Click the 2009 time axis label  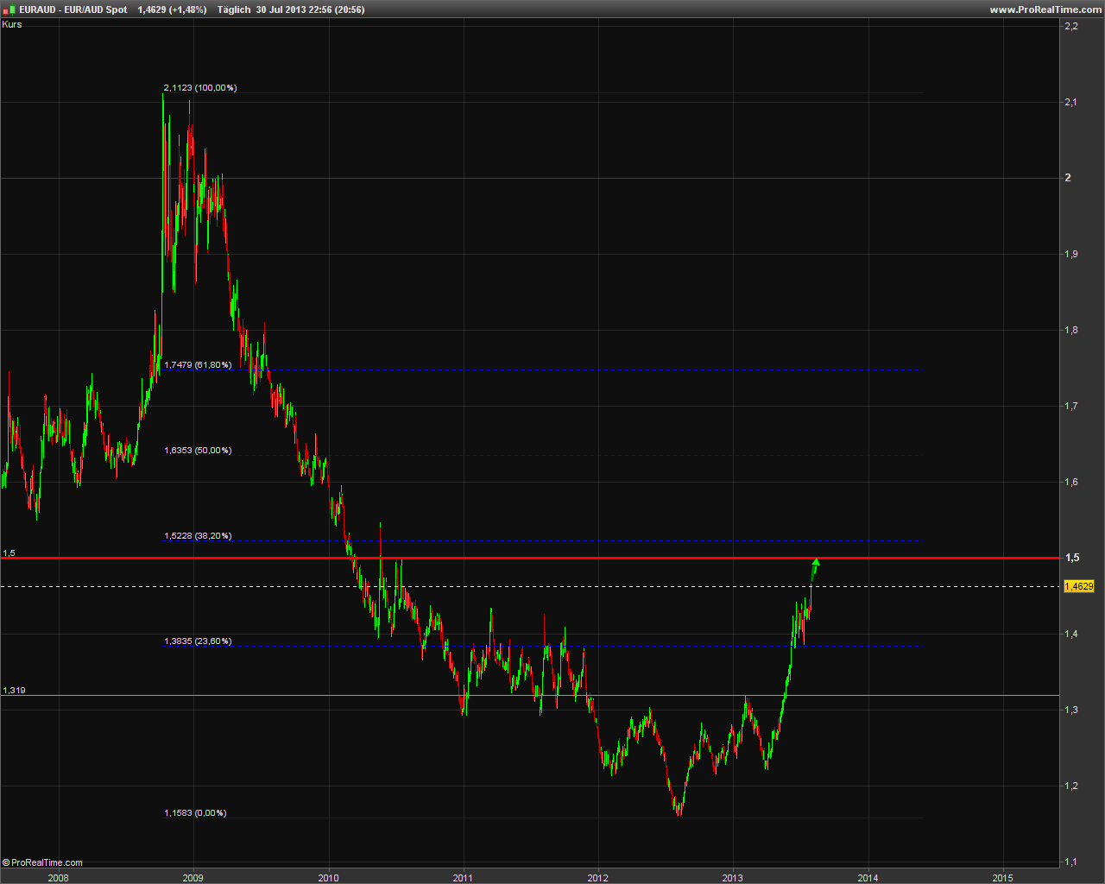tap(193, 878)
